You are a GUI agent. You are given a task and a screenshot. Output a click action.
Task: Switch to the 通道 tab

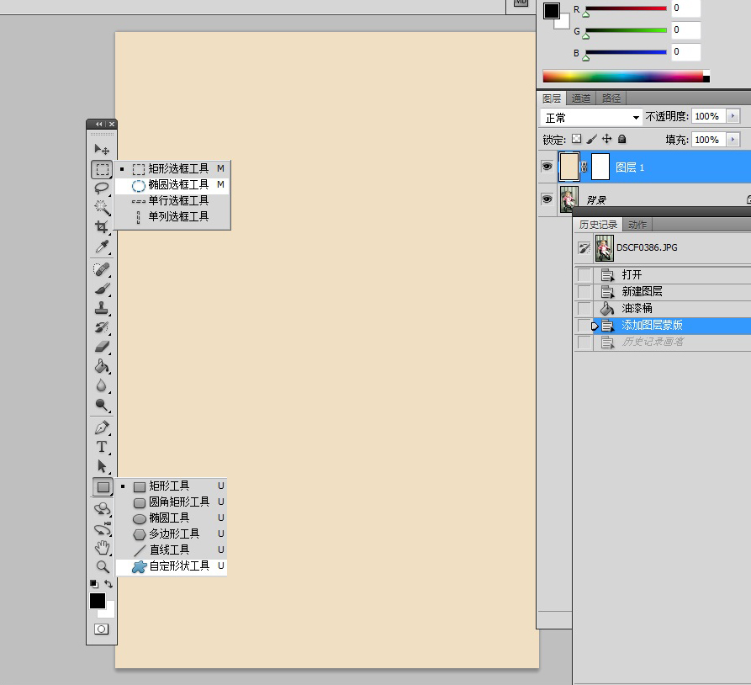coord(581,98)
